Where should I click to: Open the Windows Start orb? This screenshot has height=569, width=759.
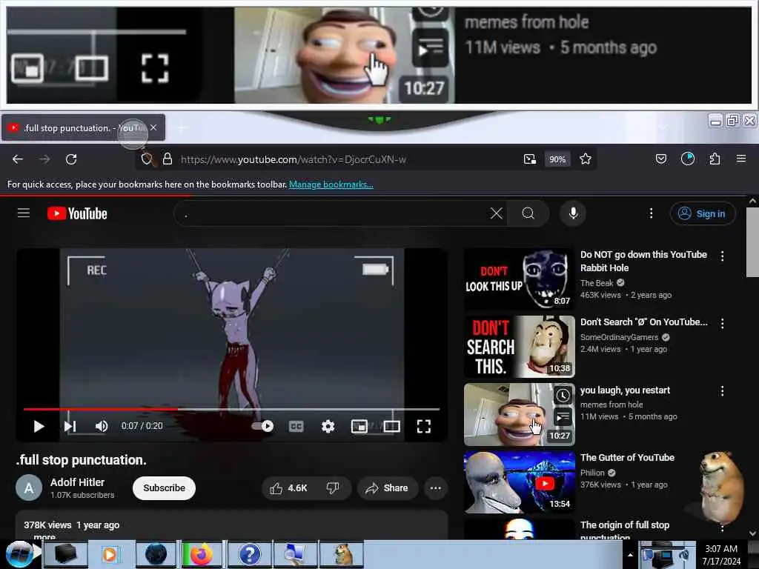pos(20,554)
